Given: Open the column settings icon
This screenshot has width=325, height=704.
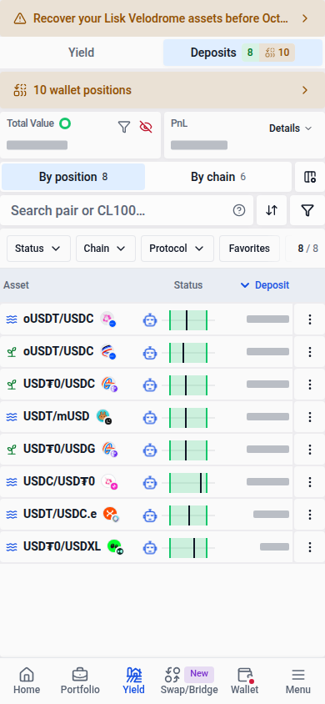Looking at the screenshot, I should tap(310, 177).
